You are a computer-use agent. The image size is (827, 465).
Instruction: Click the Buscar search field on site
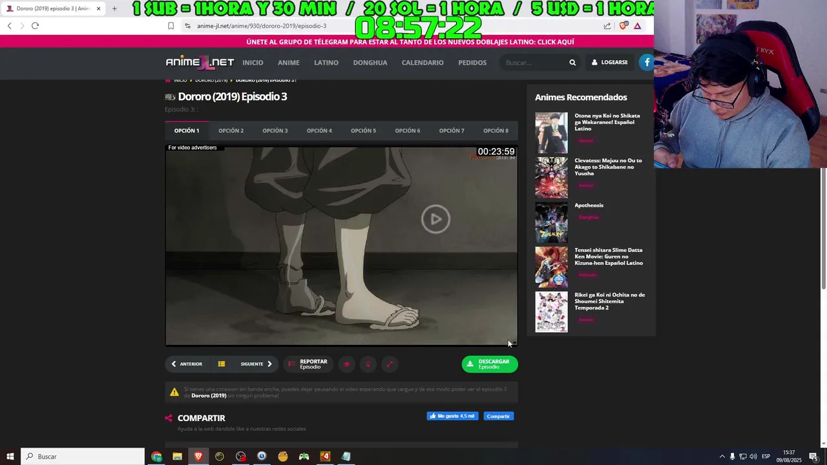click(534, 63)
